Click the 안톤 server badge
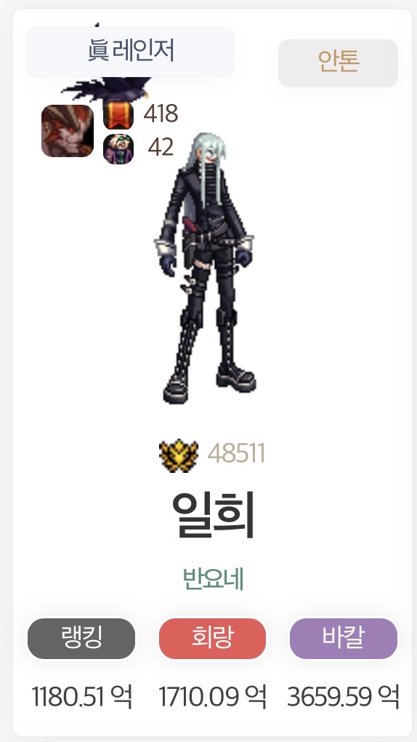The width and height of the screenshot is (417, 742). coord(338,63)
